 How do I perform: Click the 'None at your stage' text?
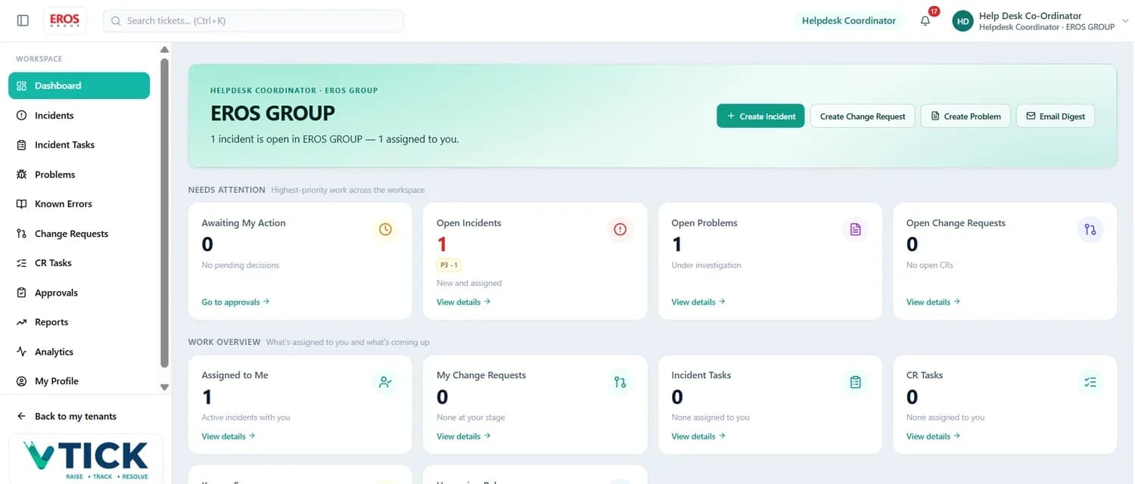pos(471,417)
